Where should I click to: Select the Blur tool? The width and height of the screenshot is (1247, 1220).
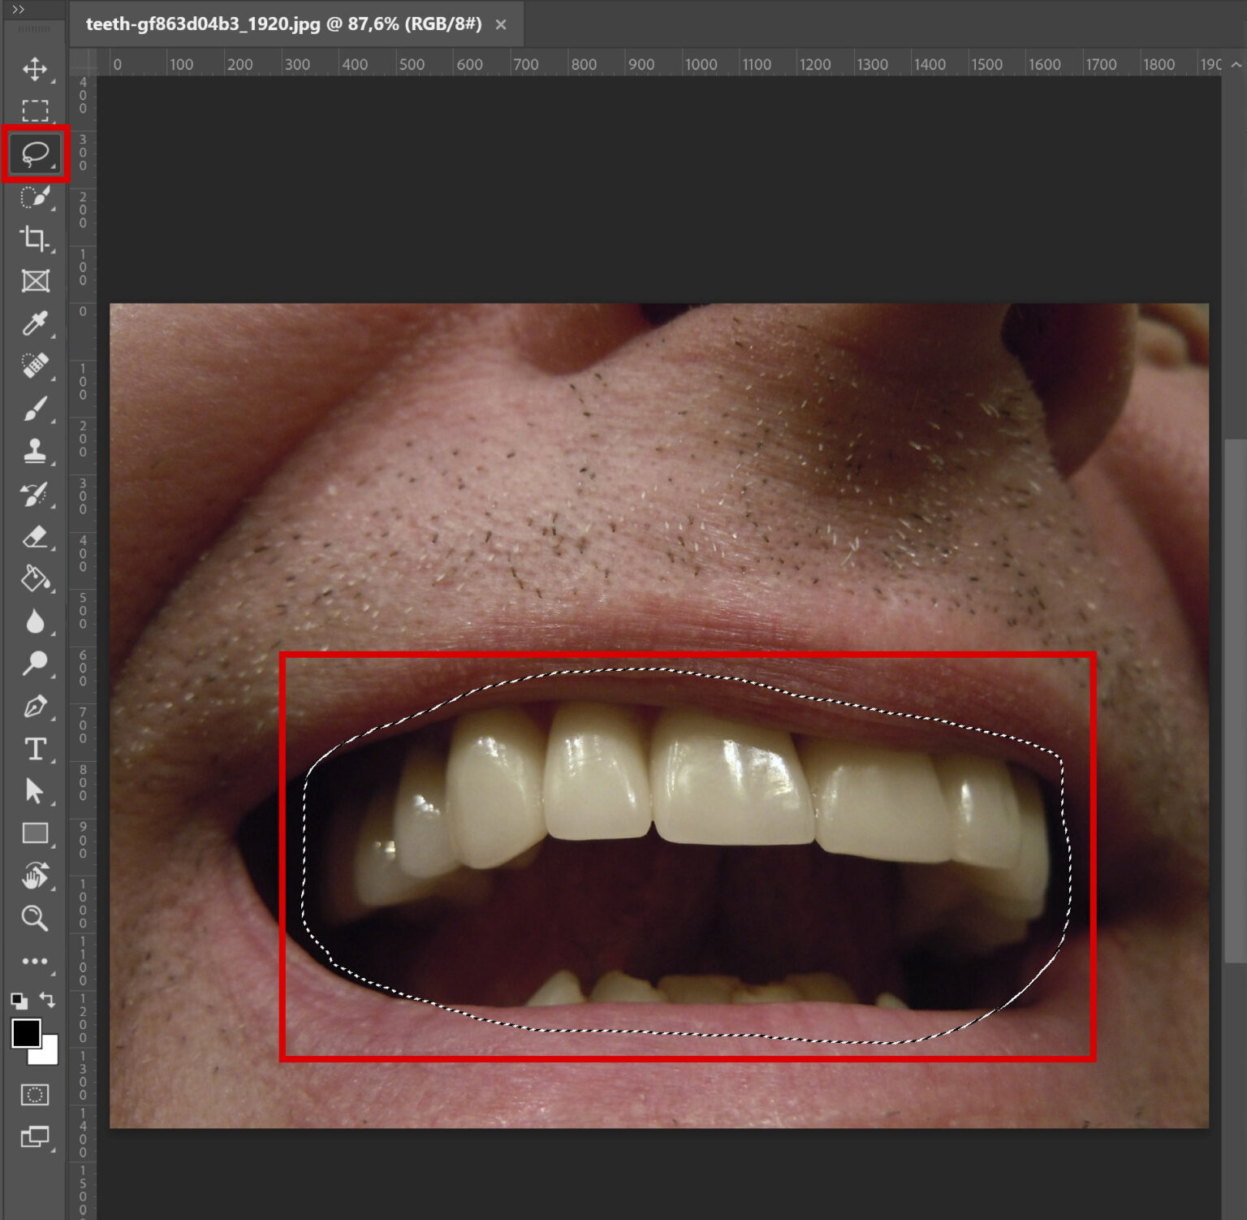click(34, 621)
